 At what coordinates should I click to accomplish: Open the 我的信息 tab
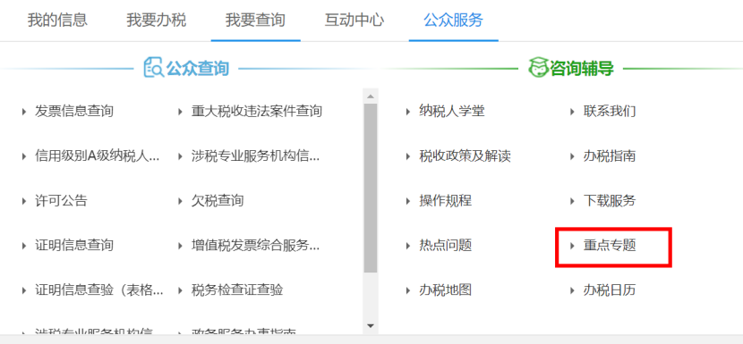point(57,21)
